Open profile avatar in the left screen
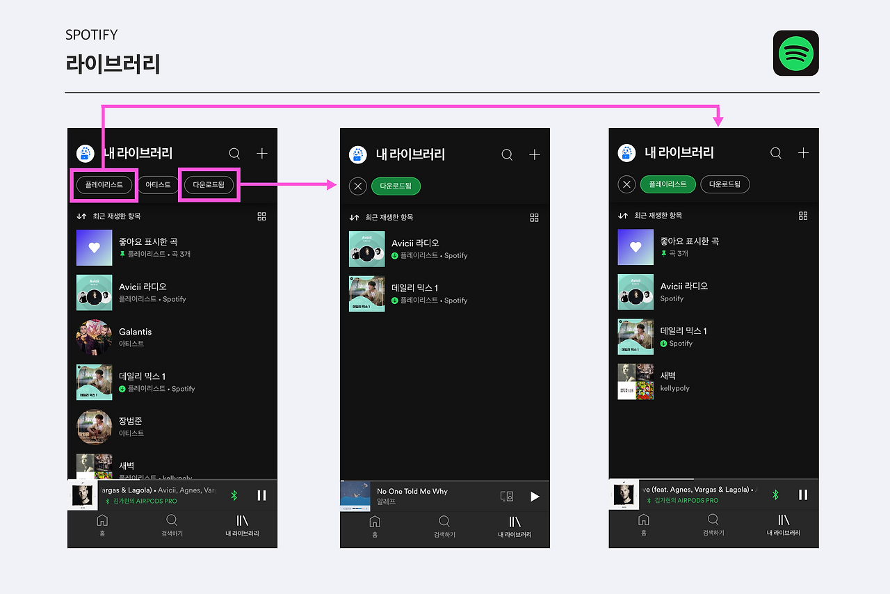Screen dimensions: 890x594 click(86, 154)
